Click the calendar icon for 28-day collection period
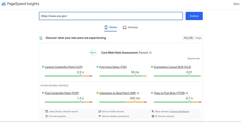The image size is (241, 122). point(46,111)
